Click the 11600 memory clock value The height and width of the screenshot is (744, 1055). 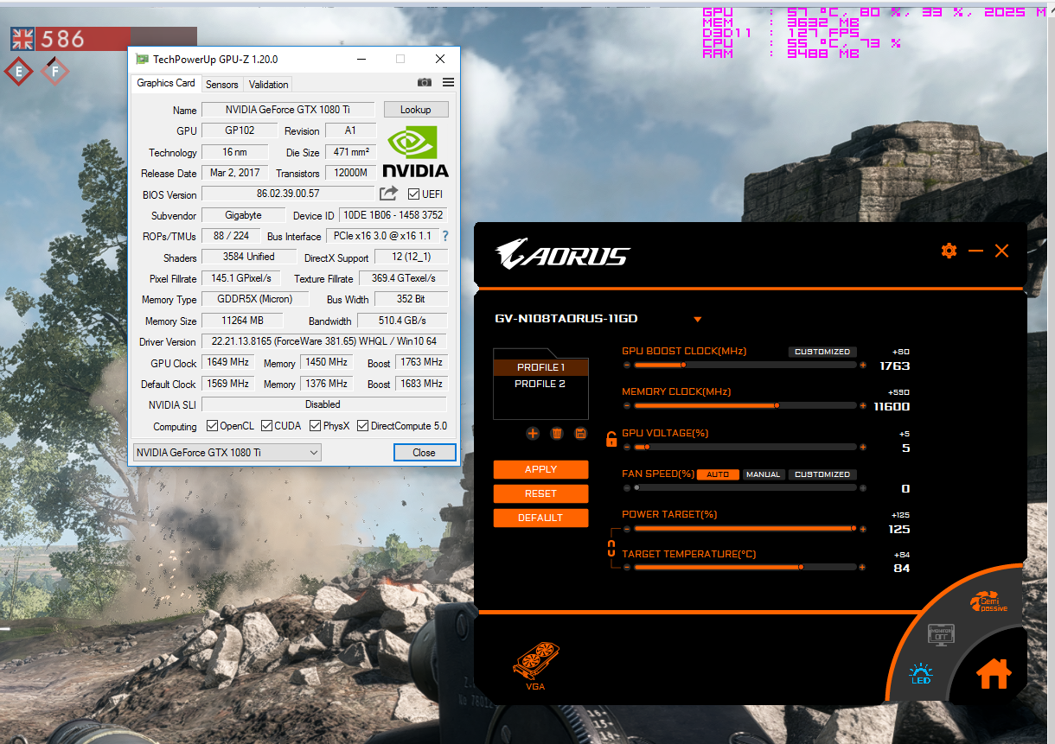892,406
